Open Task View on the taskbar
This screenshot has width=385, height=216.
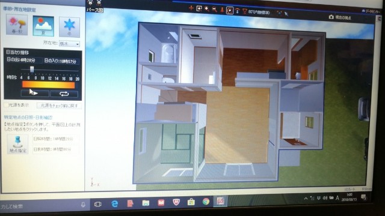[x=98, y=204]
